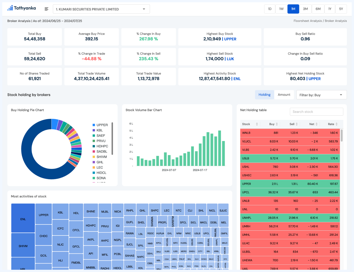Click the Search stock input field
This screenshot has width=354, height=272.
click(316, 112)
